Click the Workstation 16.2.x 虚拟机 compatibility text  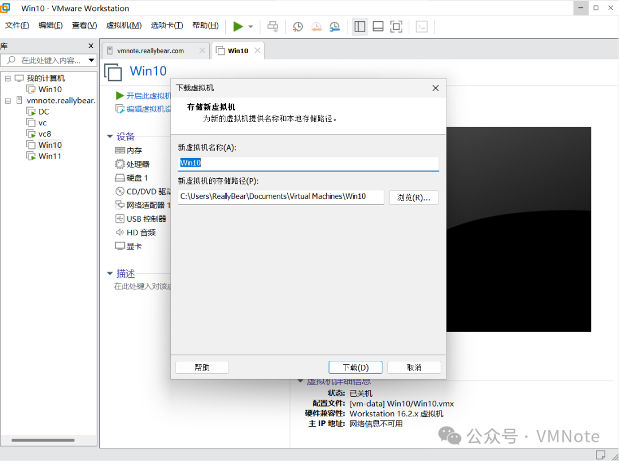point(397,413)
